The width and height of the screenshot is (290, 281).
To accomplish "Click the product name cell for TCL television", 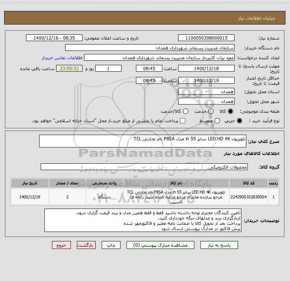I will (x=176, y=197).
